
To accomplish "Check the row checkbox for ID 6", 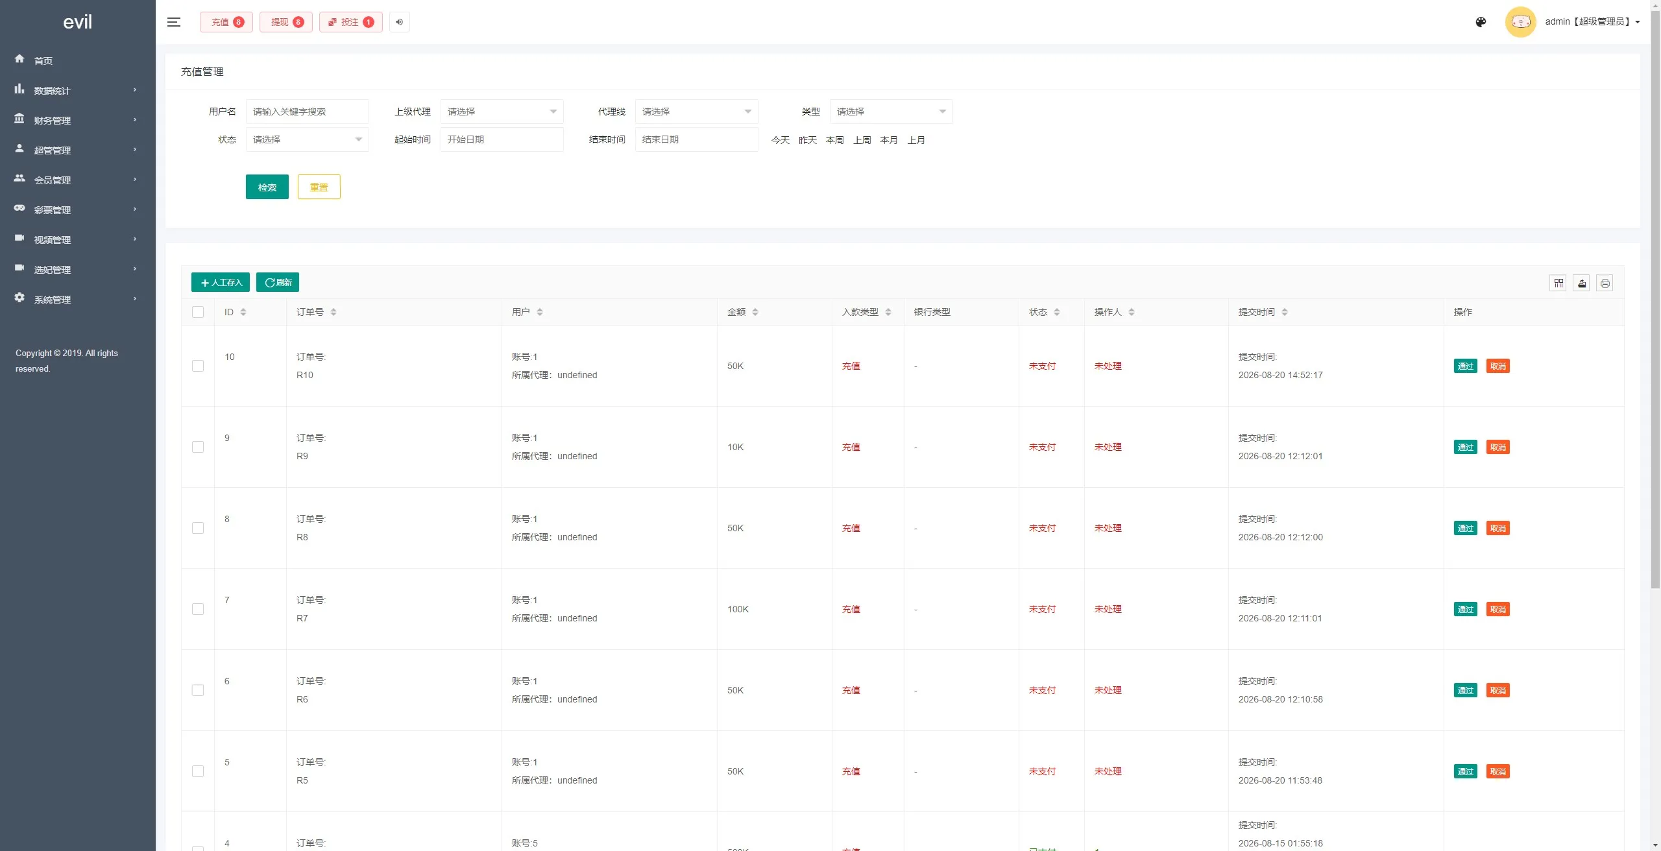I will pyautogui.click(x=198, y=690).
